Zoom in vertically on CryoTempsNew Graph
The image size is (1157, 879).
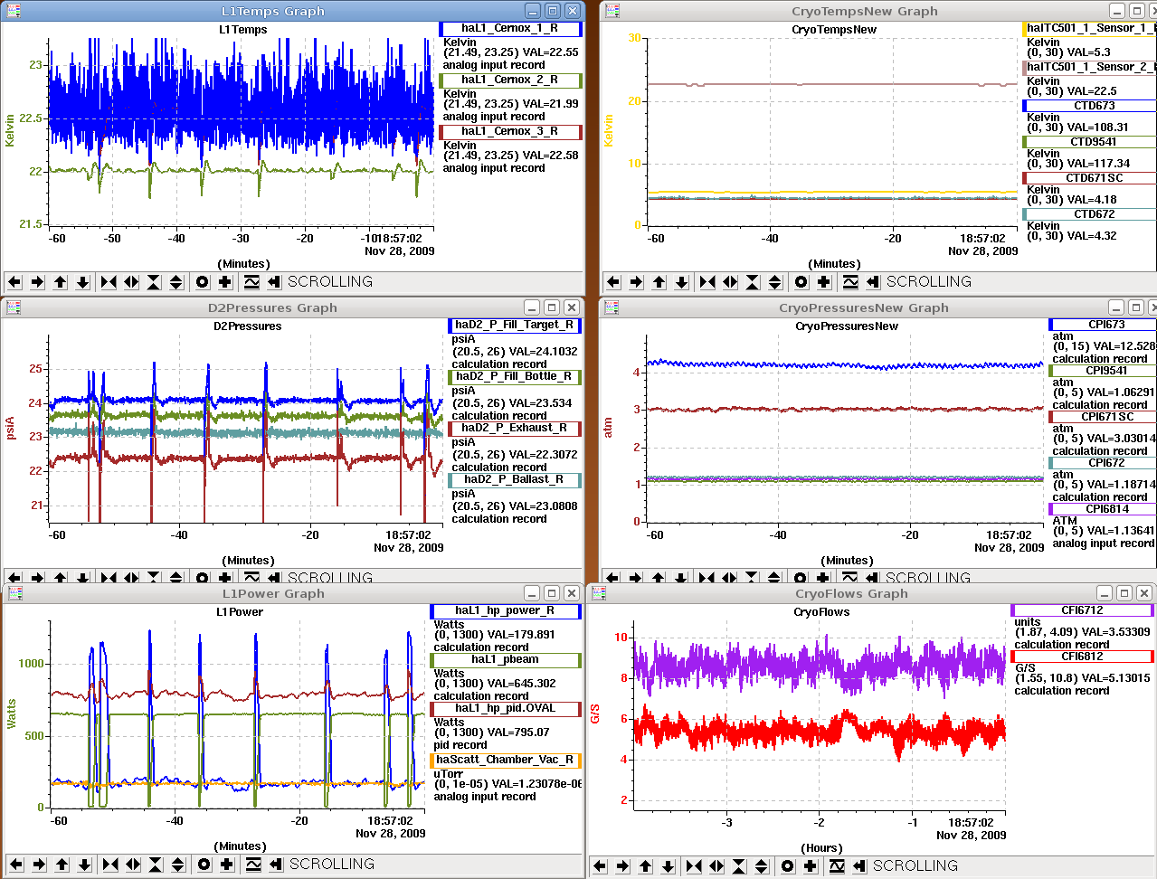point(753,282)
